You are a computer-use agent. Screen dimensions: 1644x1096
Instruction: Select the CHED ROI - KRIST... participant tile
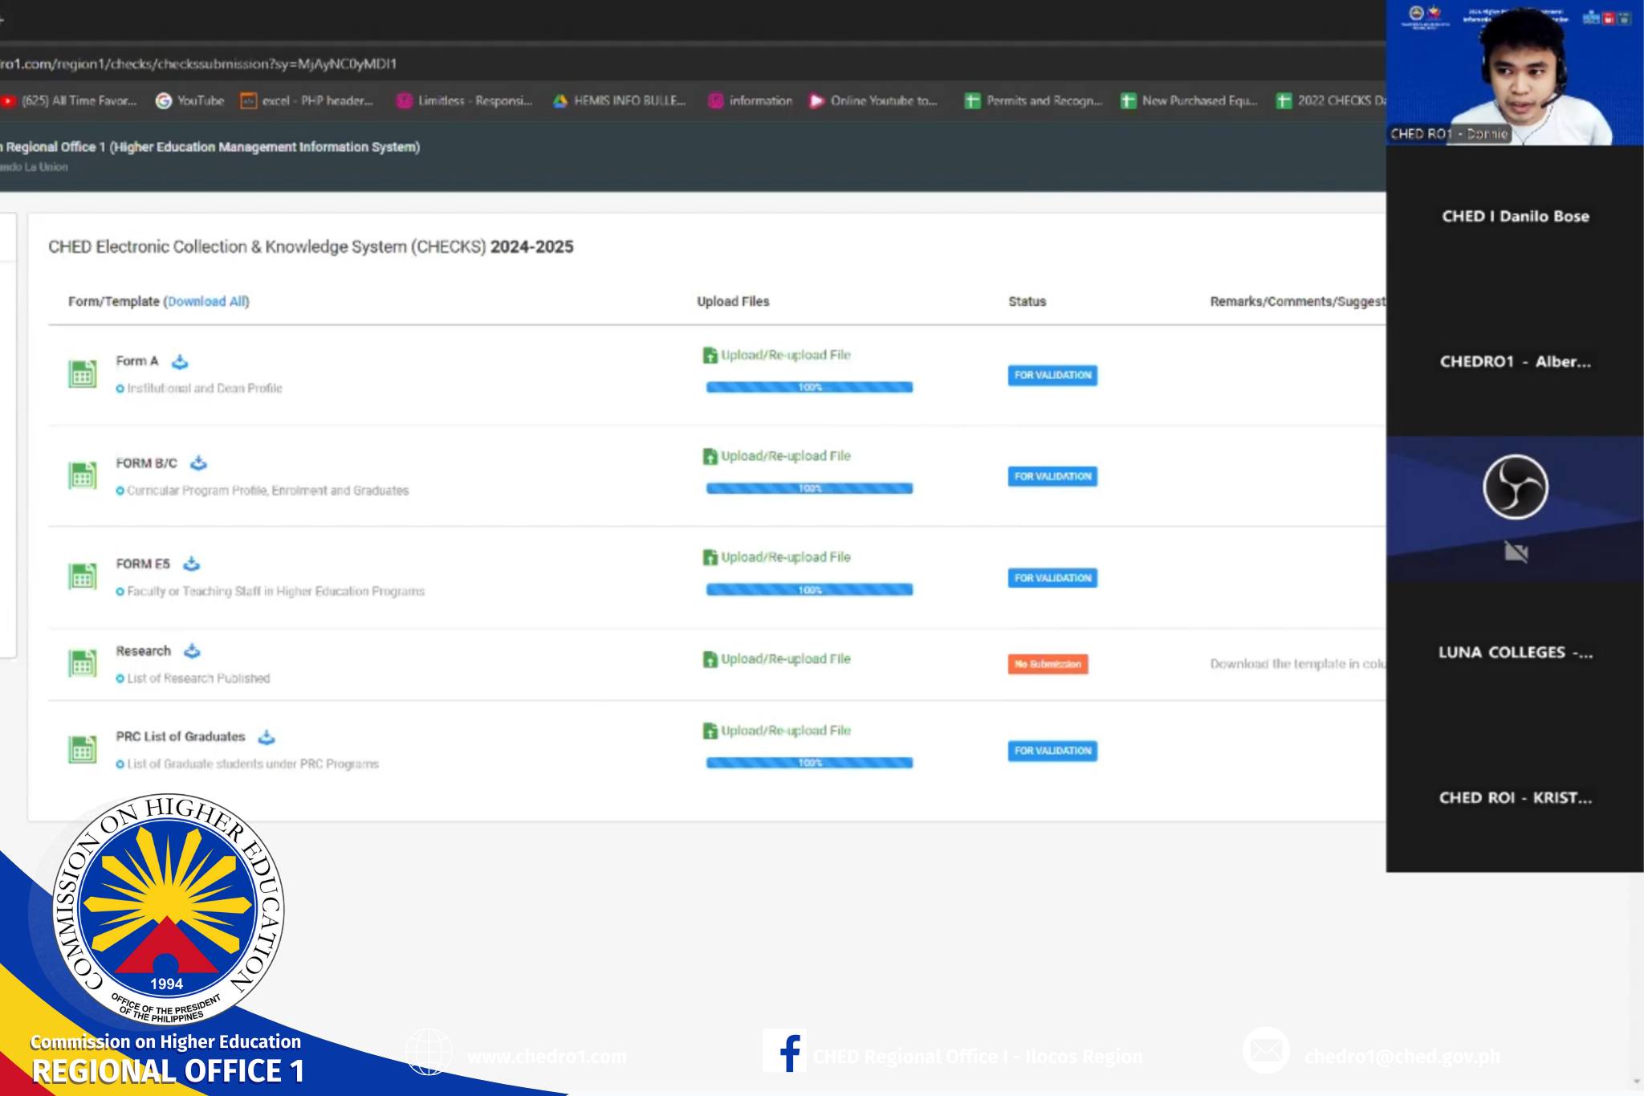pos(1515,798)
